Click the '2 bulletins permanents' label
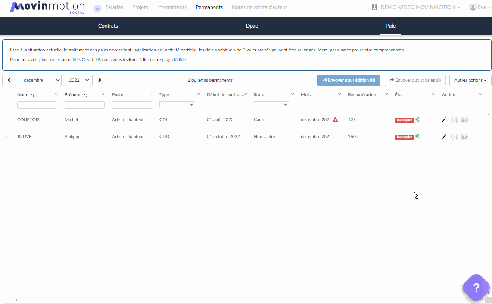Image resolution: width=492 pixels, height=304 pixels. (210, 80)
